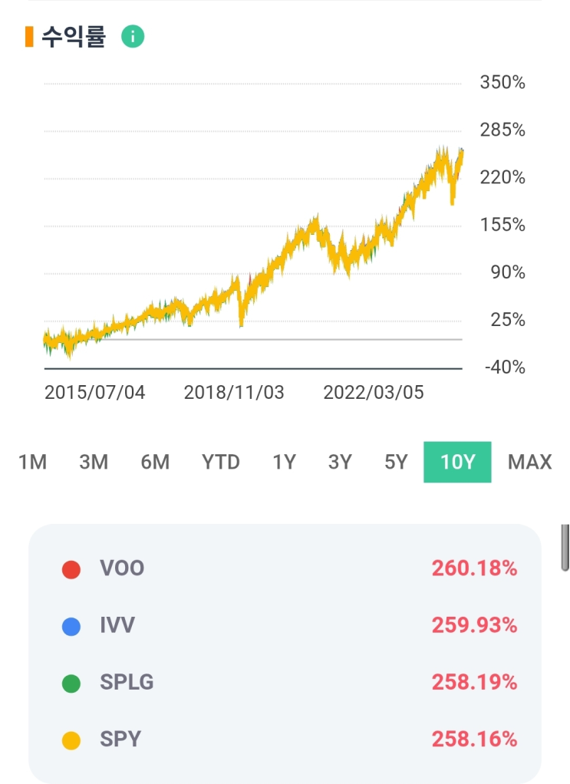Image resolution: width=570 pixels, height=784 pixels.
Task: Click the 2018/11/03 date on chart axis
Action: point(234,393)
